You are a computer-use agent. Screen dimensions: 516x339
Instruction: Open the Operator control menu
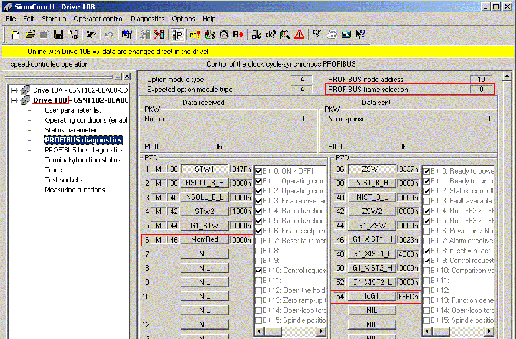click(99, 19)
